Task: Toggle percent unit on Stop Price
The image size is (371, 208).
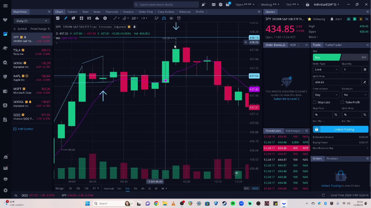Action: (336, 115)
